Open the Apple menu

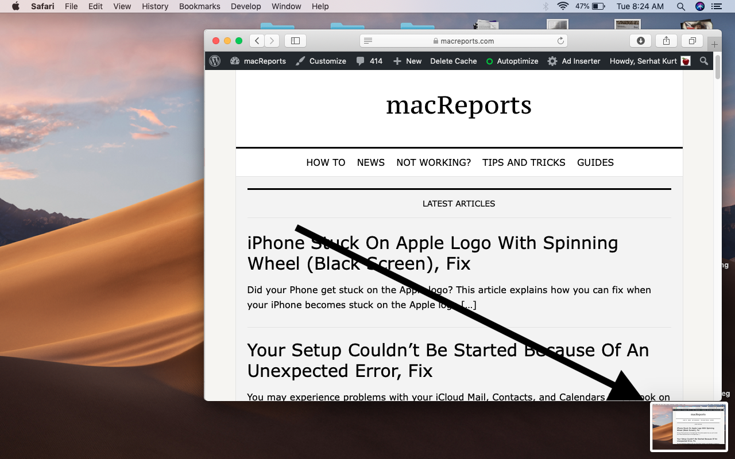coord(16,6)
